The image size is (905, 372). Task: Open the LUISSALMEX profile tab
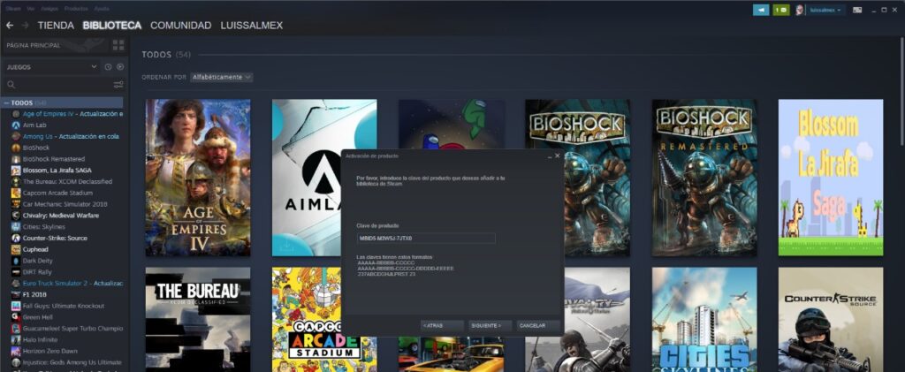(252, 26)
